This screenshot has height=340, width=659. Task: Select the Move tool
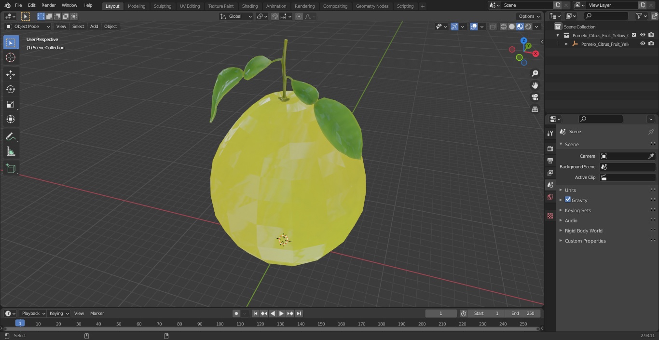[x=11, y=74]
